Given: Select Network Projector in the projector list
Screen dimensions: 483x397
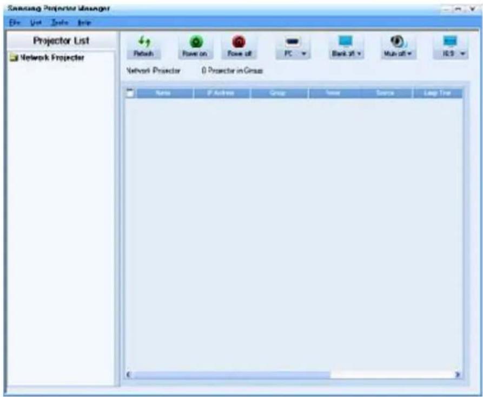Looking at the screenshot, I should click(52, 57).
